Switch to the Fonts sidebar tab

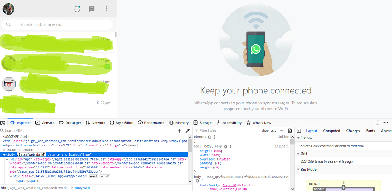(370, 131)
